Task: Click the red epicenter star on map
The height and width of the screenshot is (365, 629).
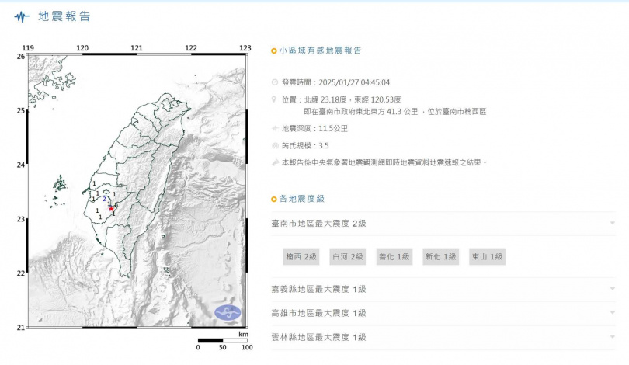Action: coord(111,209)
